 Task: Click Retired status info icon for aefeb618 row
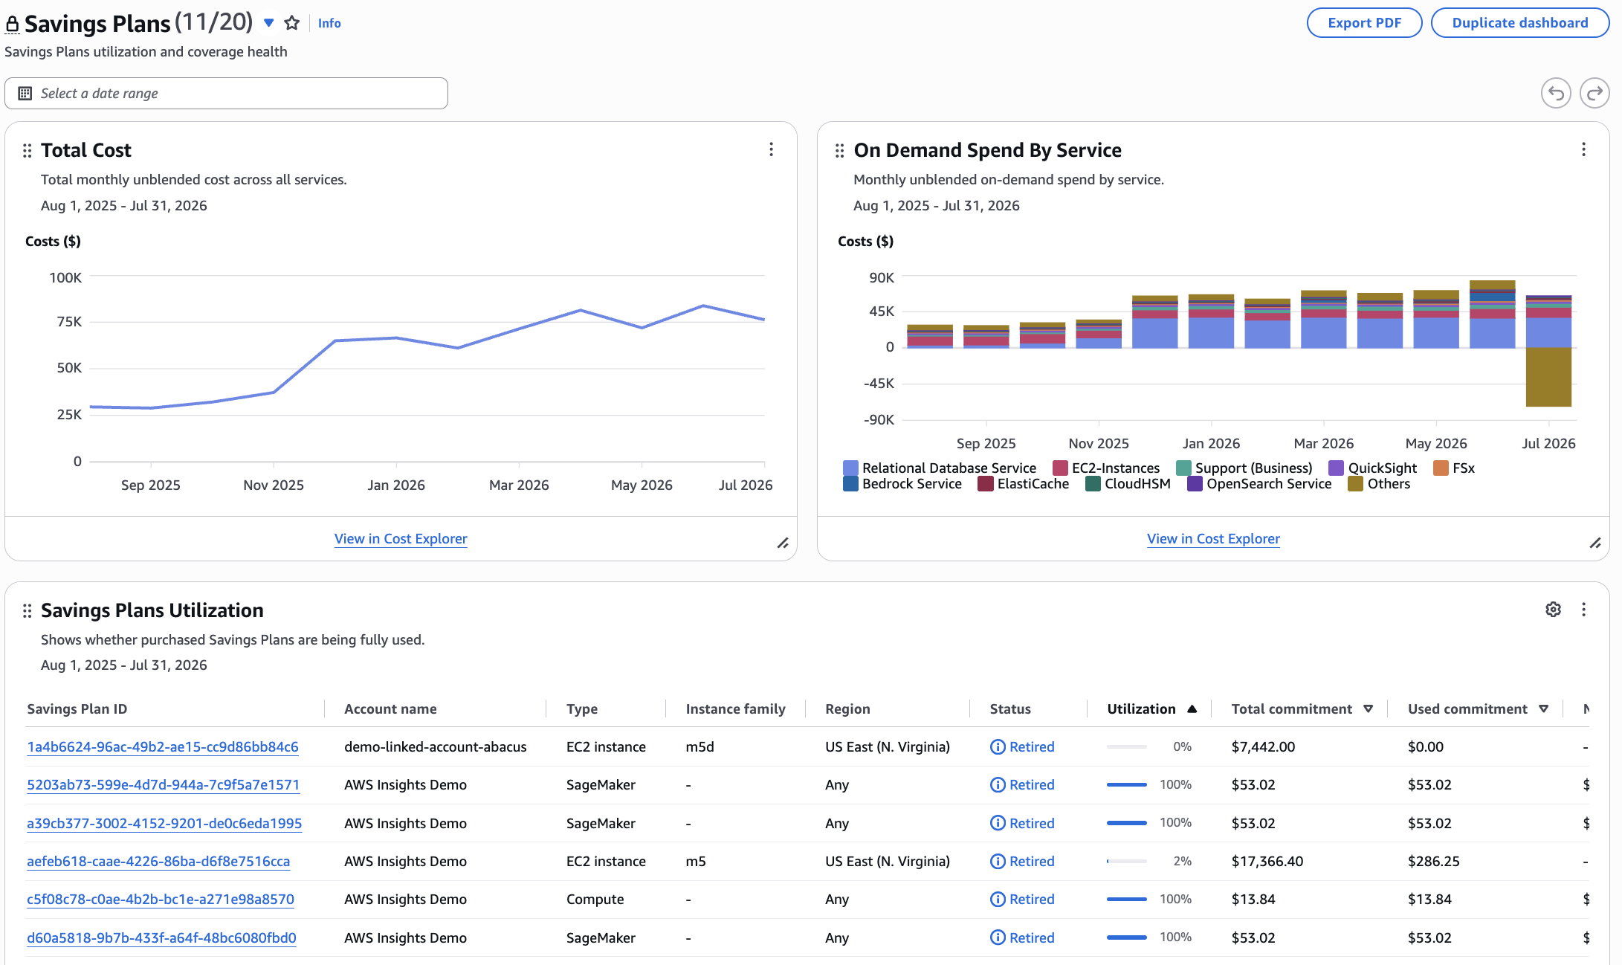998,861
